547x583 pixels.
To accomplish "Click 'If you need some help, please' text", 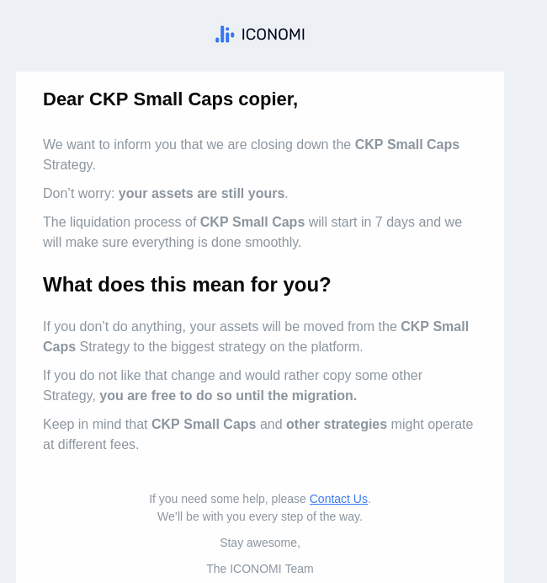I will click(x=228, y=499).
